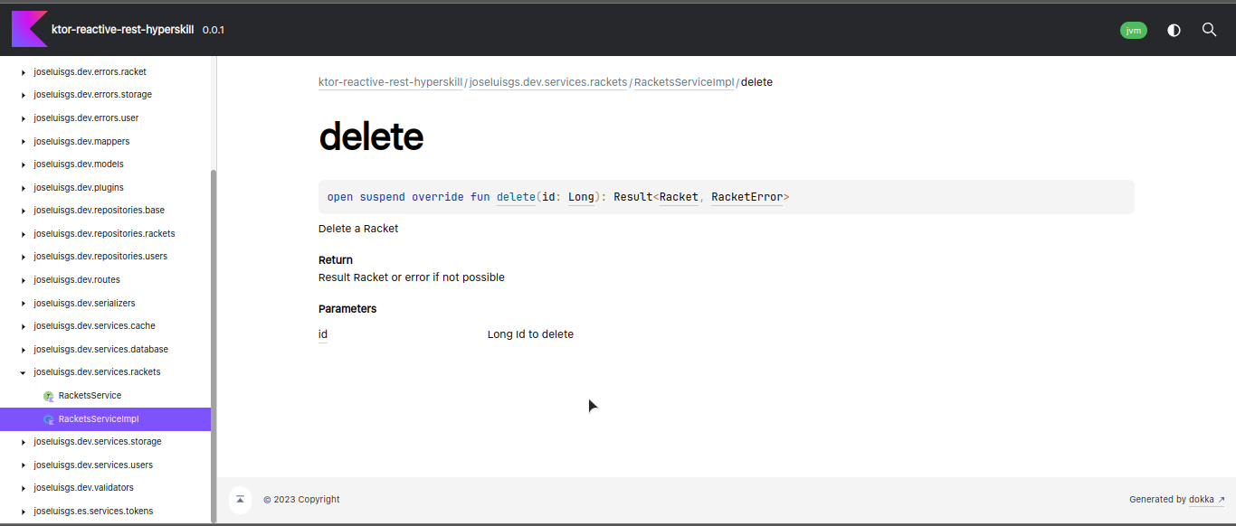Click 'Long Id to delete' parameter description
1236x526 pixels.
point(530,334)
